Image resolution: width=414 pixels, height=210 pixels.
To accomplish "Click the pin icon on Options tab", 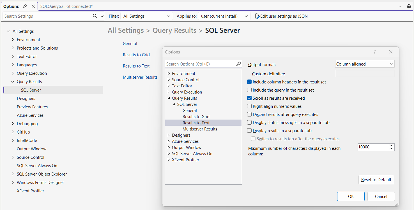I will pos(25,6).
